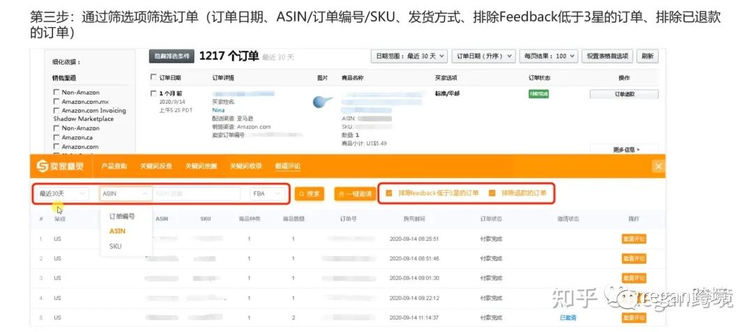Click the 刷新 refresh button
This screenshot has width=753, height=332.
click(647, 56)
